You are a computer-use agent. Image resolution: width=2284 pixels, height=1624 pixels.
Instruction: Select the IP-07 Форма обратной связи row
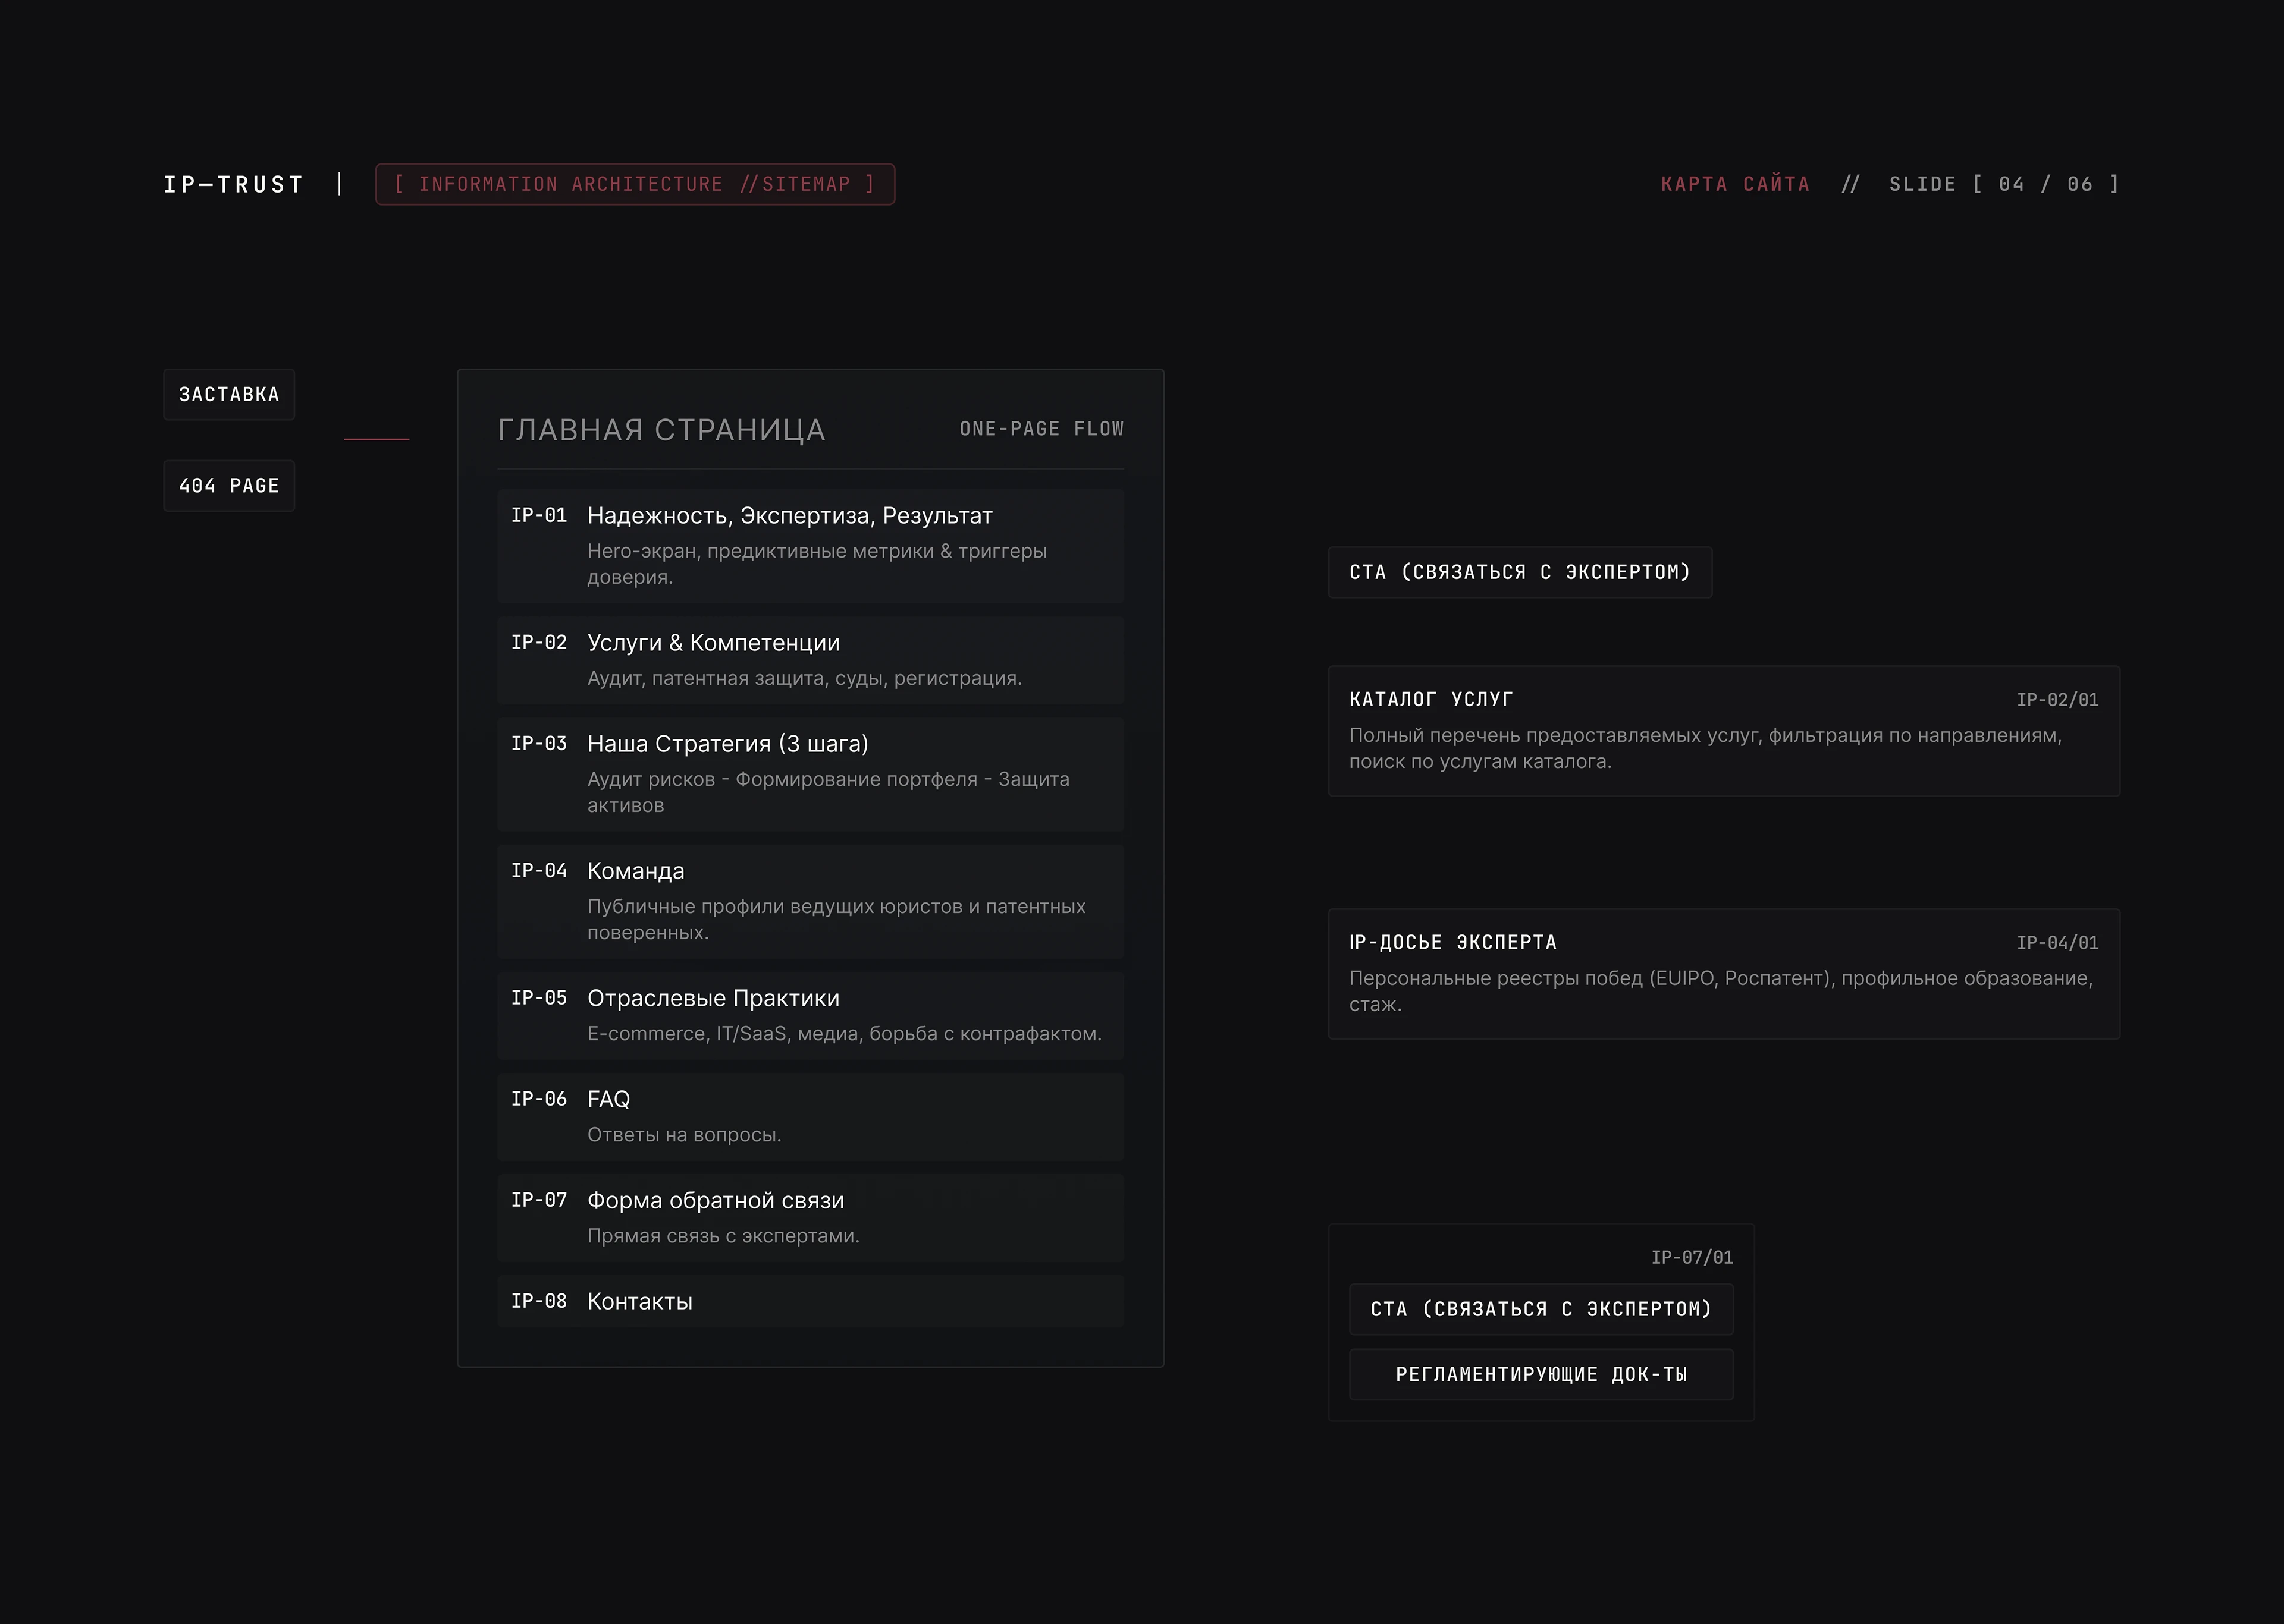[810, 1218]
